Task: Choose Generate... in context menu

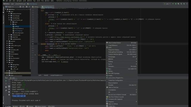Action: click(121, 66)
